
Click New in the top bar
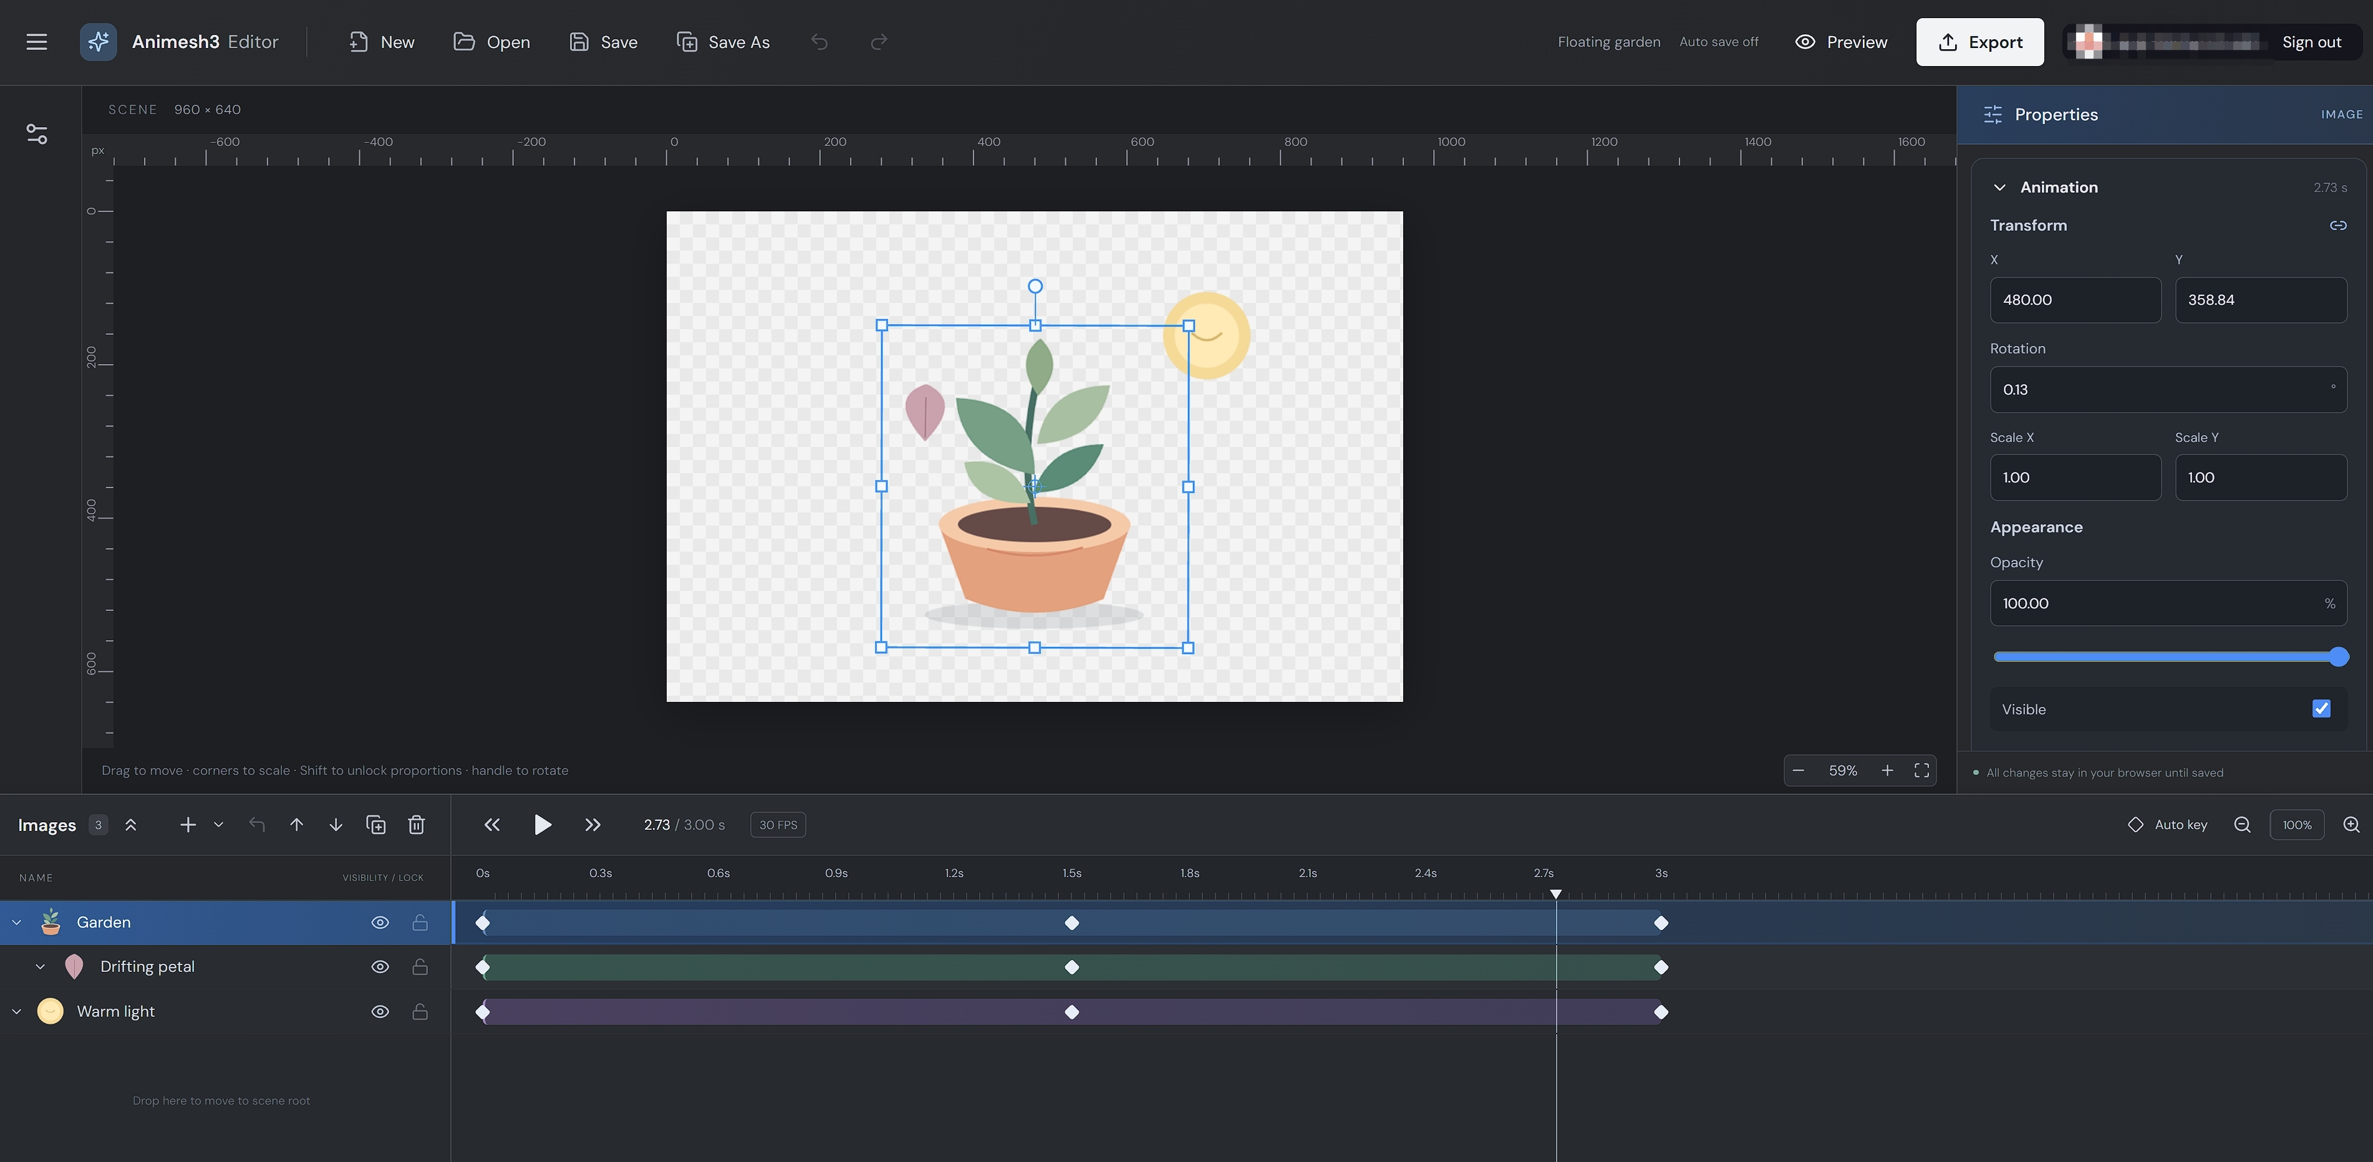point(382,41)
